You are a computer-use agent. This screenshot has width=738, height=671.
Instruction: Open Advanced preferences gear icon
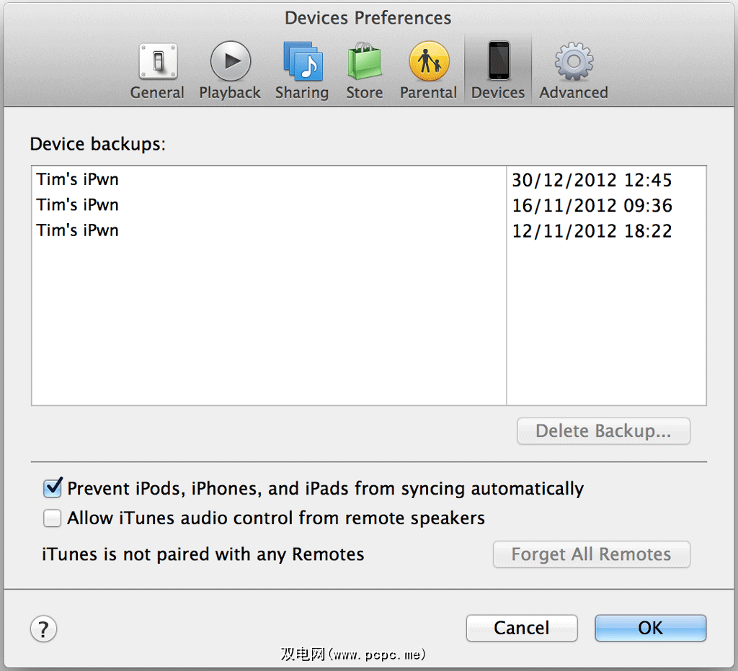[x=574, y=61]
